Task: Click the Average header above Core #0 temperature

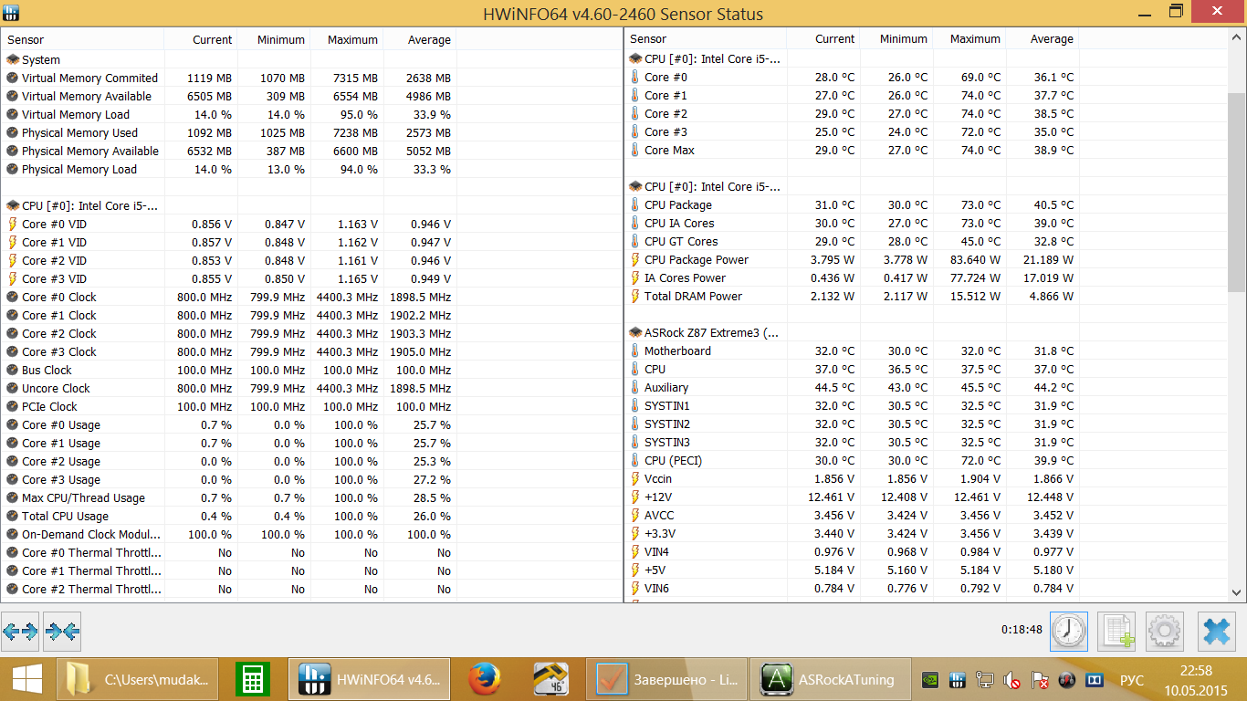Action: click(1043, 39)
